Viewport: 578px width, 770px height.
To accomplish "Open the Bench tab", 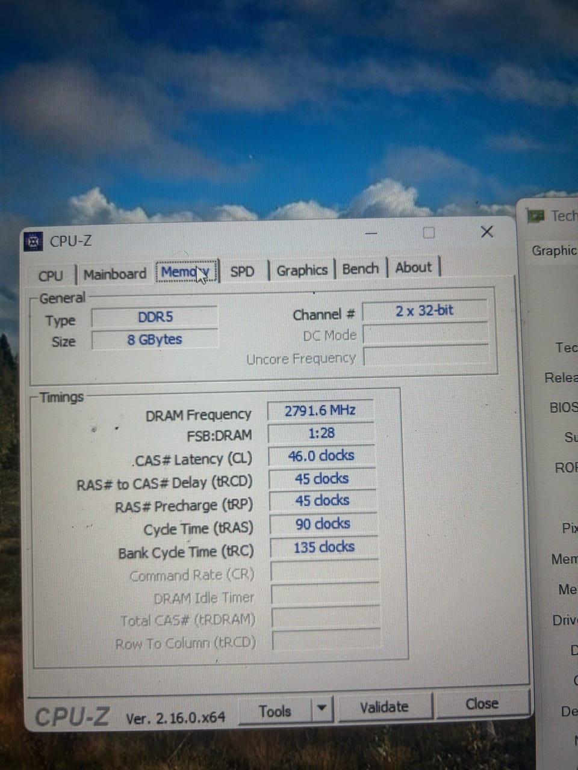I will (360, 268).
